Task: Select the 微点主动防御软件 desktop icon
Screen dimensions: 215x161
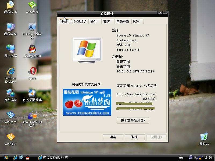Action: coord(32,119)
